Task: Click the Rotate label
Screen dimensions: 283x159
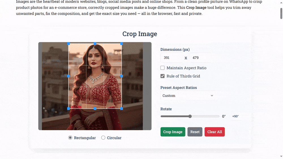Action: (x=166, y=109)
